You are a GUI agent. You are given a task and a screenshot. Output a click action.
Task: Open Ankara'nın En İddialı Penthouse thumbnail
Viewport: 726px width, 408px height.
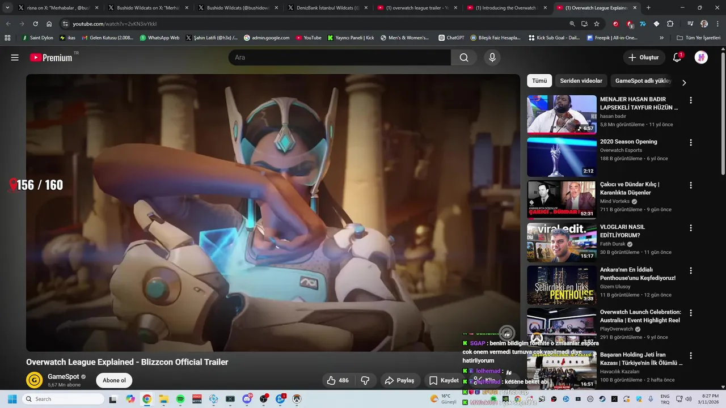point(562,284)
